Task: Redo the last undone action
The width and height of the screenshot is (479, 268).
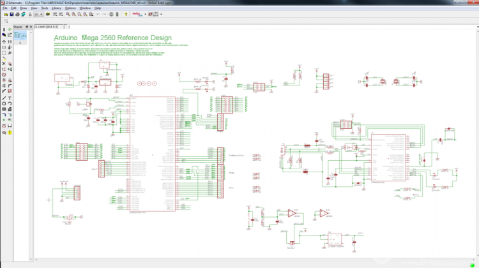Action: (104, 14)
